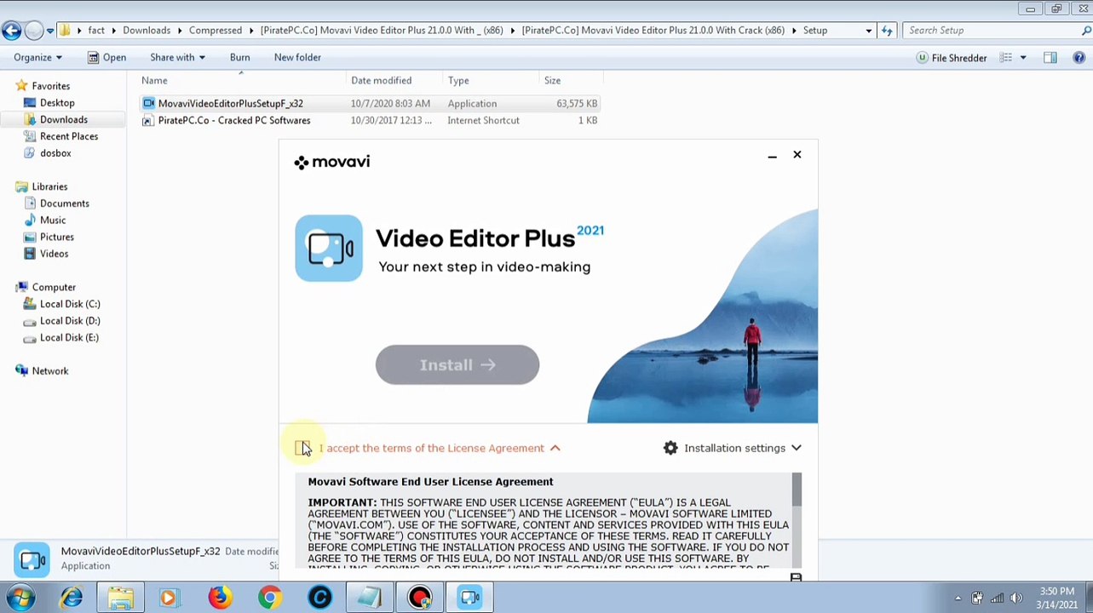Open Local Disk (D:)

(x=70, y=321)
